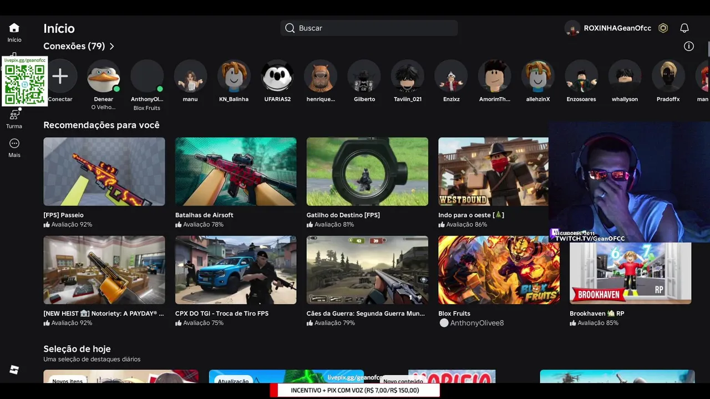Click the magnifier icon in search bar
This screenshot has width=710, height=399.
tap(290, 28)
